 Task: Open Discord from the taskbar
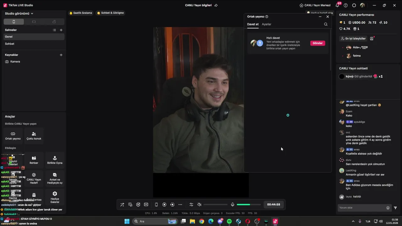[x=220, y=221]
